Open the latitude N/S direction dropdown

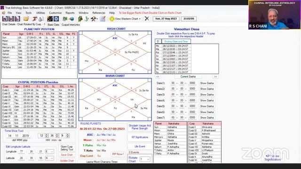pos(52,158)
